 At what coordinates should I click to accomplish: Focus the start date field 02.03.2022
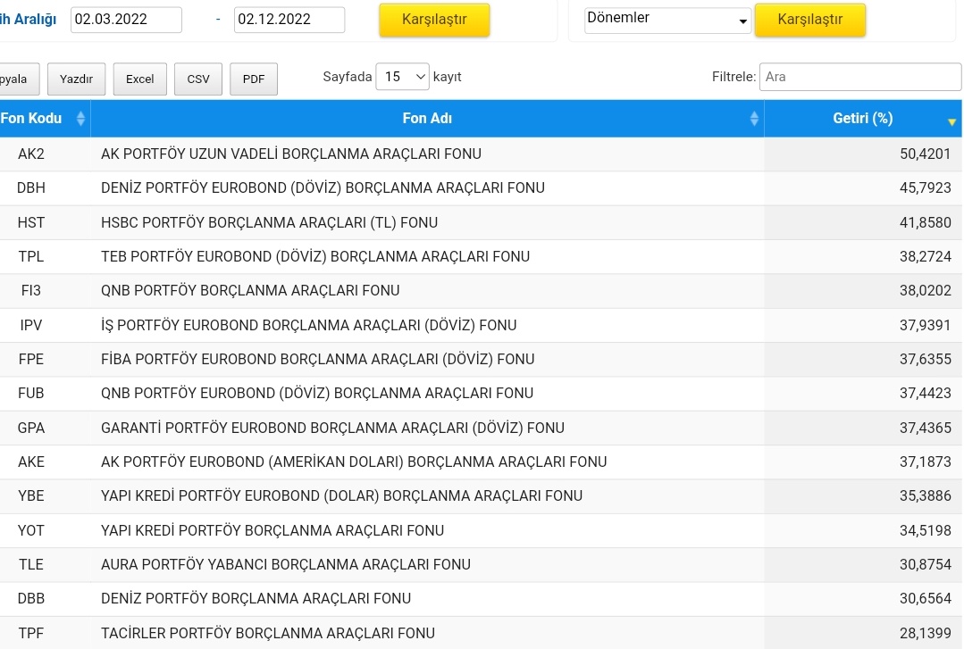coord(126,20)
